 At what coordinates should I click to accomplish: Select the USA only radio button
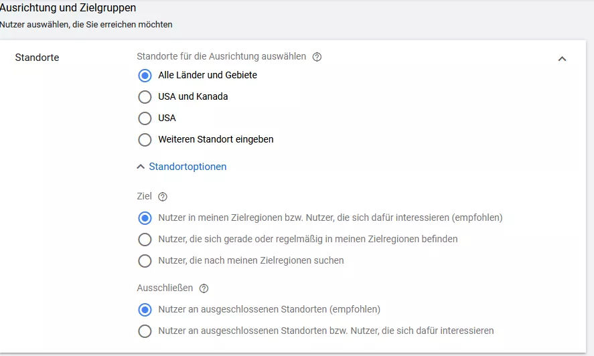(145, 118)
